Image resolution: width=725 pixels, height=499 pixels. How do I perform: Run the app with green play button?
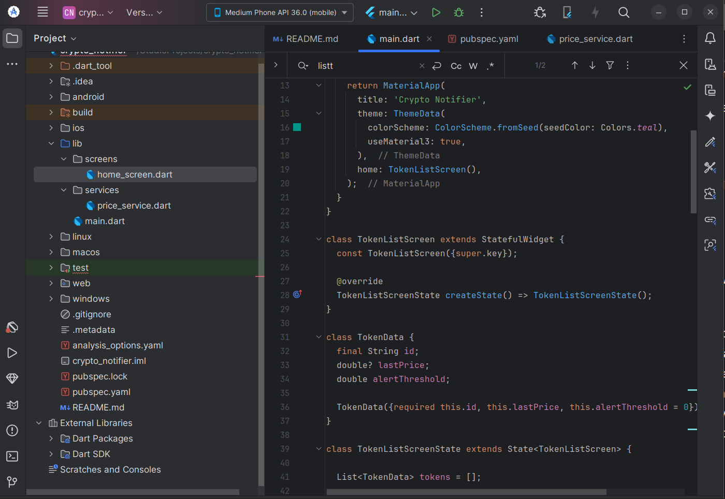(x=436, y=12)
